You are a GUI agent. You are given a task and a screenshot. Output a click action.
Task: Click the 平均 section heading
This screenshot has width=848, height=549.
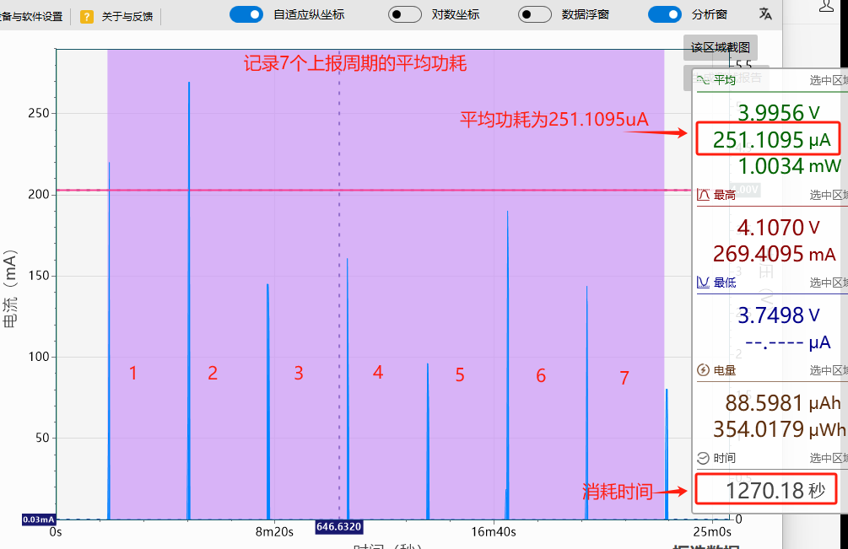(725, 80)
